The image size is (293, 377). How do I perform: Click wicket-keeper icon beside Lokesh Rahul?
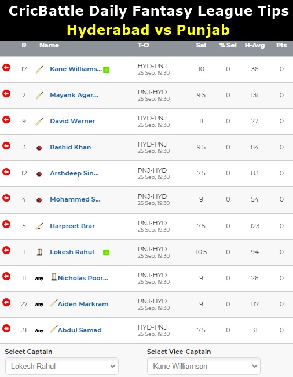39,252
